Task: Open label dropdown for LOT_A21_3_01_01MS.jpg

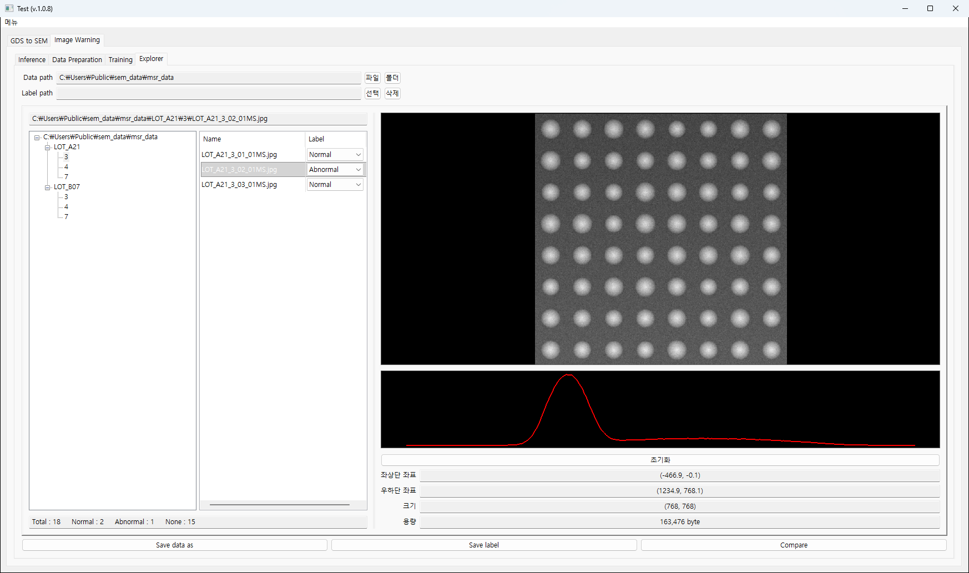Action: tap(335, 155)
